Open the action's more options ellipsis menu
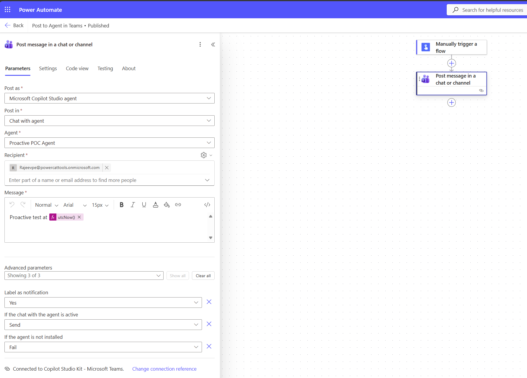Screen dimensions: 527x378 [x=200, y=45]
